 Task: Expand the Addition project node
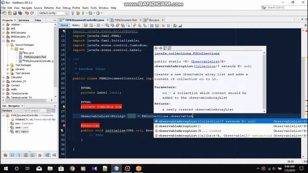3,25
